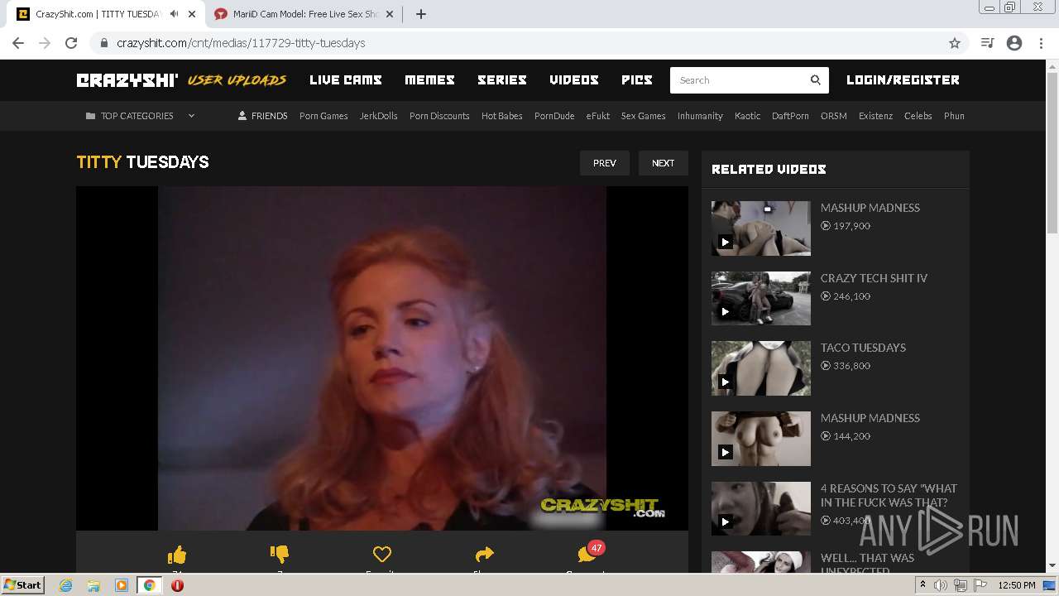Open the Phun friend link
The height and width of the screenshot is (596, 1059).
click(954, 116)
